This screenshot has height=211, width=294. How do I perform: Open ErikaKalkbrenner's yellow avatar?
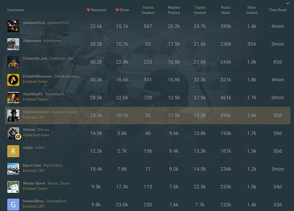(x=13, y=80)
